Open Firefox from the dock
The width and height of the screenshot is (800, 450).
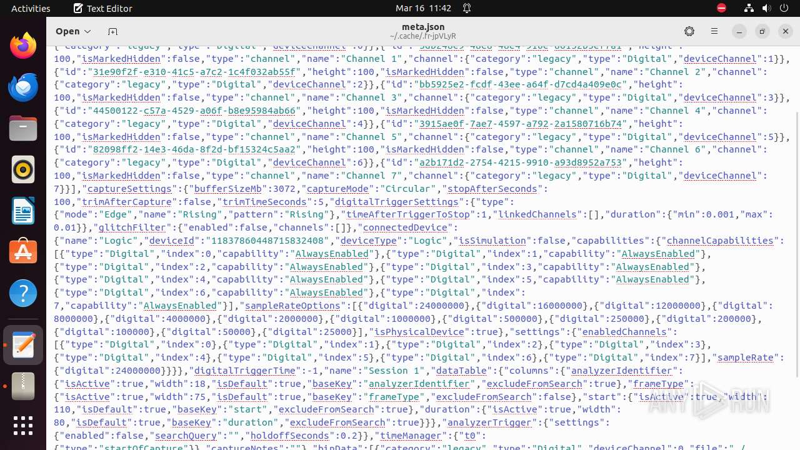pos(23,46)
